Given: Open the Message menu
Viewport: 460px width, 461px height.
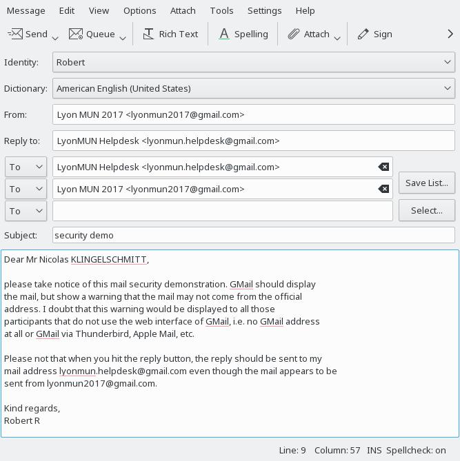Looking at the screenshot, I should tap(26, 10).
